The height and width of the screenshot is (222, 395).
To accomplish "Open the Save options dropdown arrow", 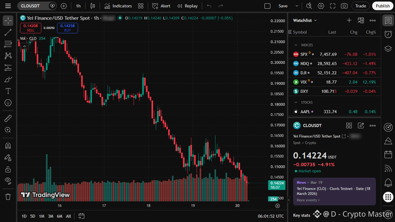I will tap(297, 6).
